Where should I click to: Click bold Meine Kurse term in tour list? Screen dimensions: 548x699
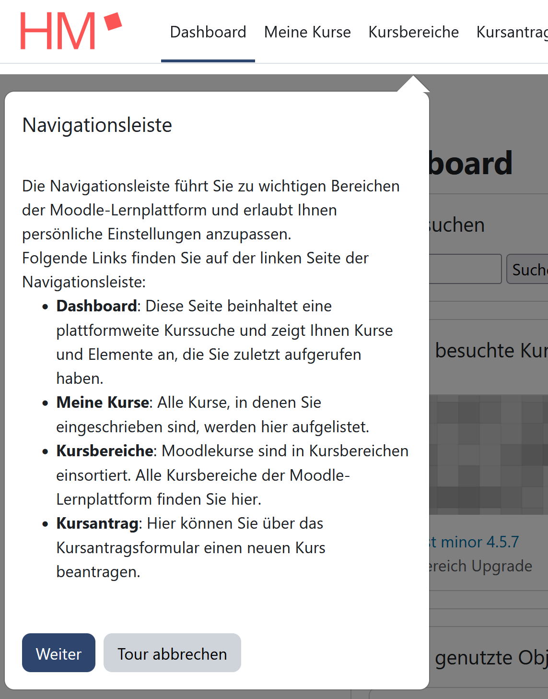pyautogui.click(x=103, y=403)
